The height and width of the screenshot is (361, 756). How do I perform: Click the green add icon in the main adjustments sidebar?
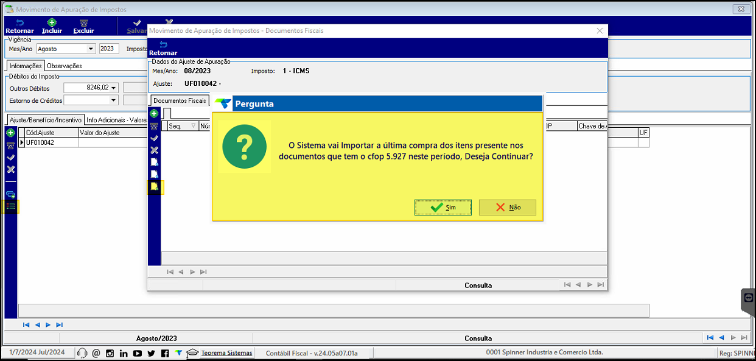(10, 132)
